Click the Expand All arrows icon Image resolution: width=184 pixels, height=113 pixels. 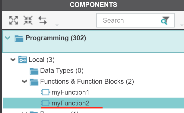pos(14,20)
